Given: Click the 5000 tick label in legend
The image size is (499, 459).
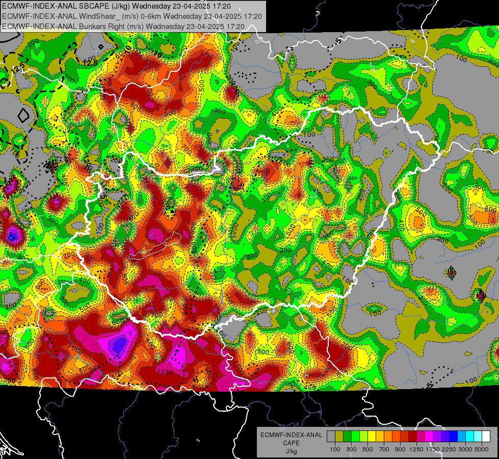Looking at the screenshot, I should click(482, 449).
